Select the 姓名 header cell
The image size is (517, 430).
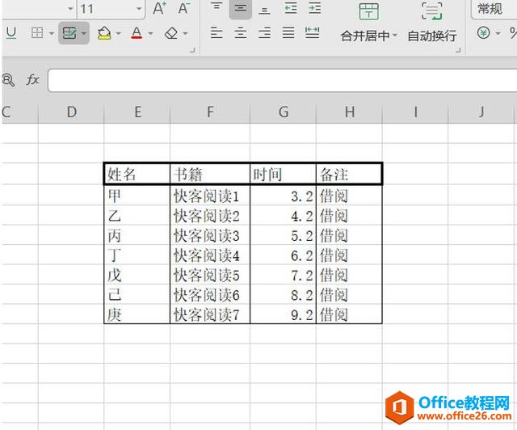point(137,174)
